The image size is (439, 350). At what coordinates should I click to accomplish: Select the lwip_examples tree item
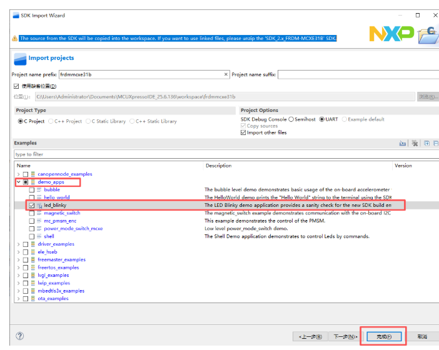pos(54,283)
